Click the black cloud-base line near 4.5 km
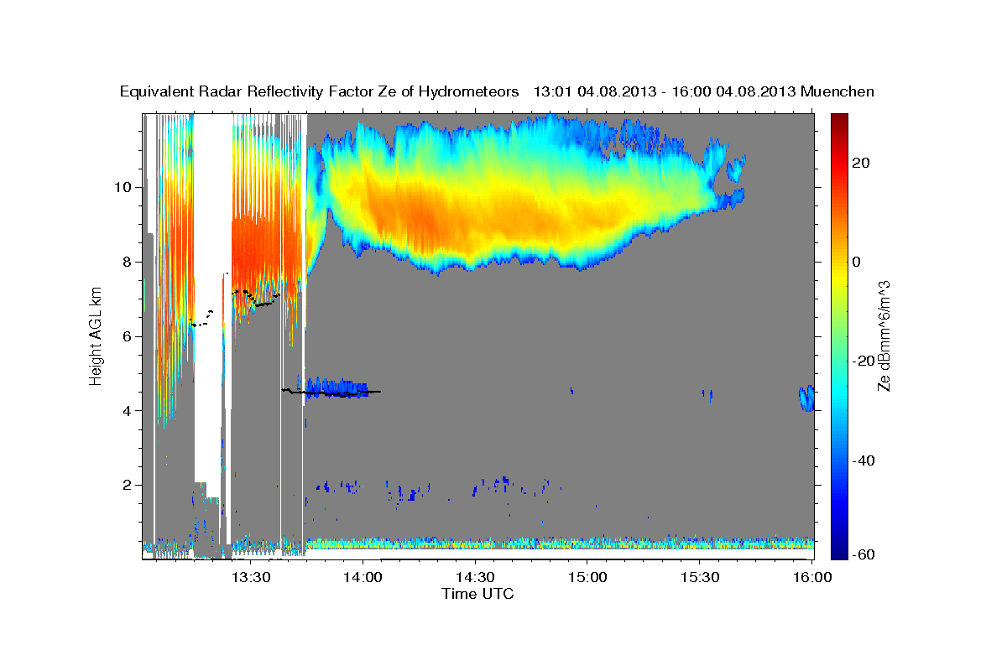Viewport: 1007px width, 671px height. 331,391
